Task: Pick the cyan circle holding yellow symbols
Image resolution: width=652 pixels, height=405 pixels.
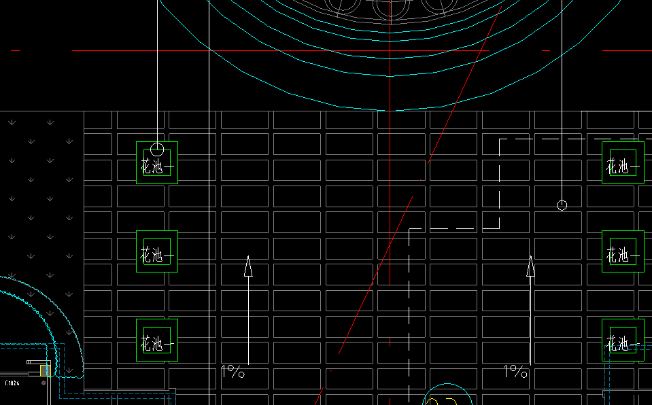Action: pyautogui.click(x=447, y=394)
